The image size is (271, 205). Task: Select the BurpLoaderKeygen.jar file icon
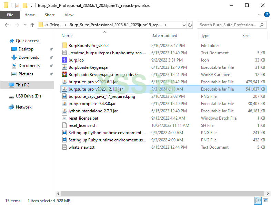pyautogui.click(x=64, y=67)
